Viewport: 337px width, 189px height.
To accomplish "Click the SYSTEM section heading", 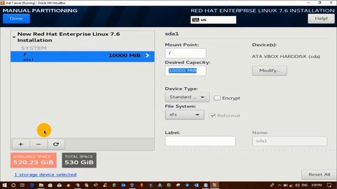I will pyautogui.click(x=34, y=48).
